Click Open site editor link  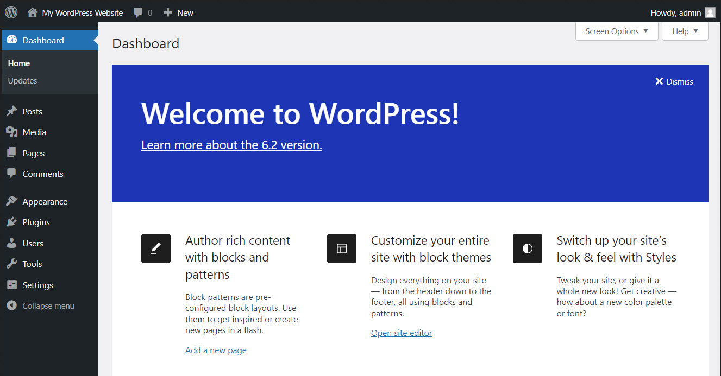402,333
